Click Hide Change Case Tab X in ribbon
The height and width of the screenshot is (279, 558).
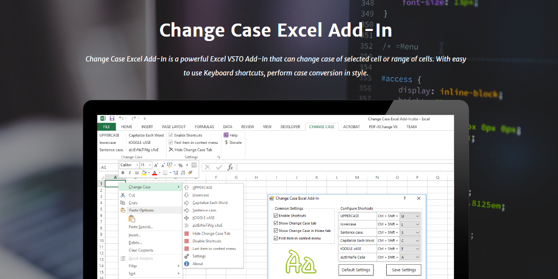[171, 150]
